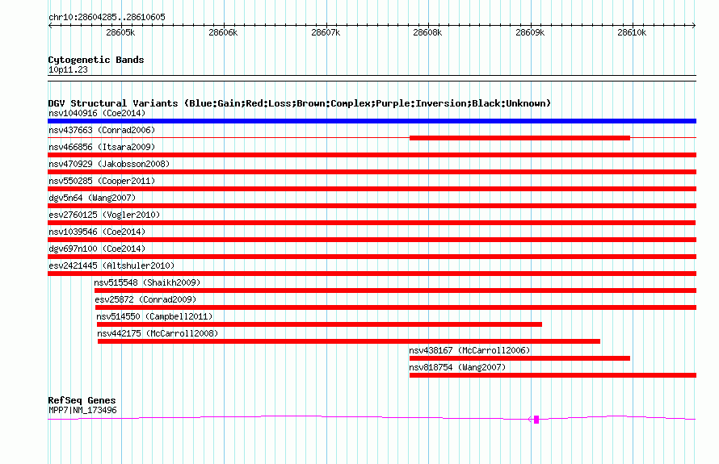Click the chr10:28604285..28610605 coordinate label
Image resolution: width=719 pixels, height=464 pixels.
107,18
